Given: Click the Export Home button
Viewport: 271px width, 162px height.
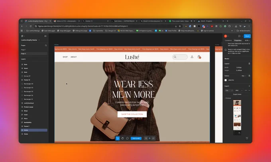Looking at the screenshot, I should point(237,94).
